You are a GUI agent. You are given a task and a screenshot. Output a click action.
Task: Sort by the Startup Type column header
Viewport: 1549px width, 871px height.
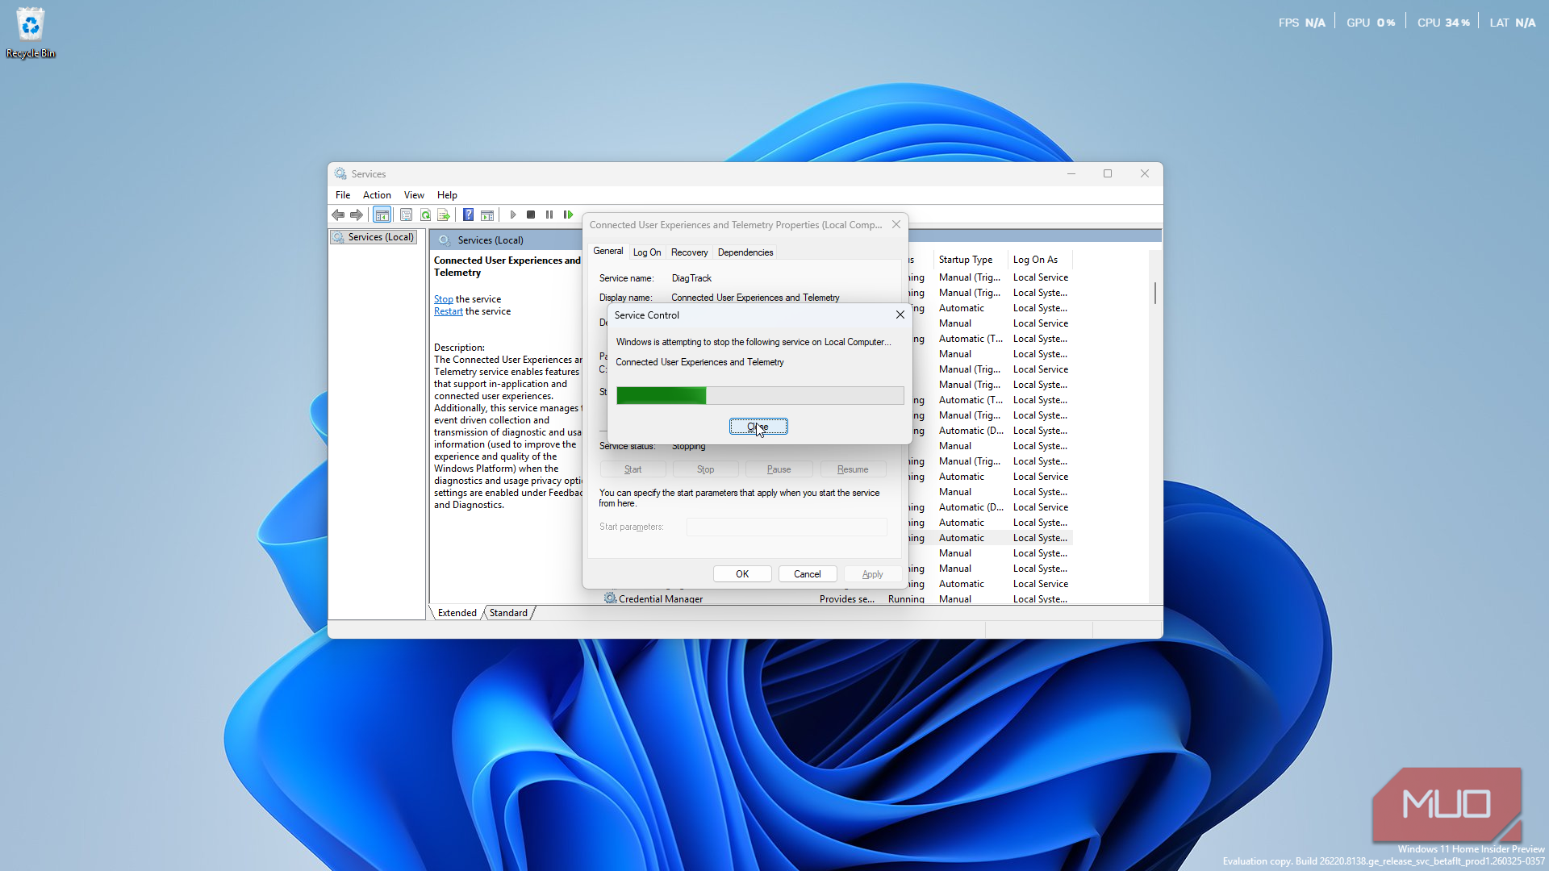969,260
